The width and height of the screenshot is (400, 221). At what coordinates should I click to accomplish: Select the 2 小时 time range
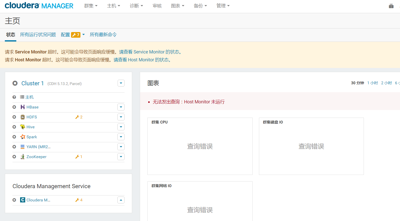[387, 83]
